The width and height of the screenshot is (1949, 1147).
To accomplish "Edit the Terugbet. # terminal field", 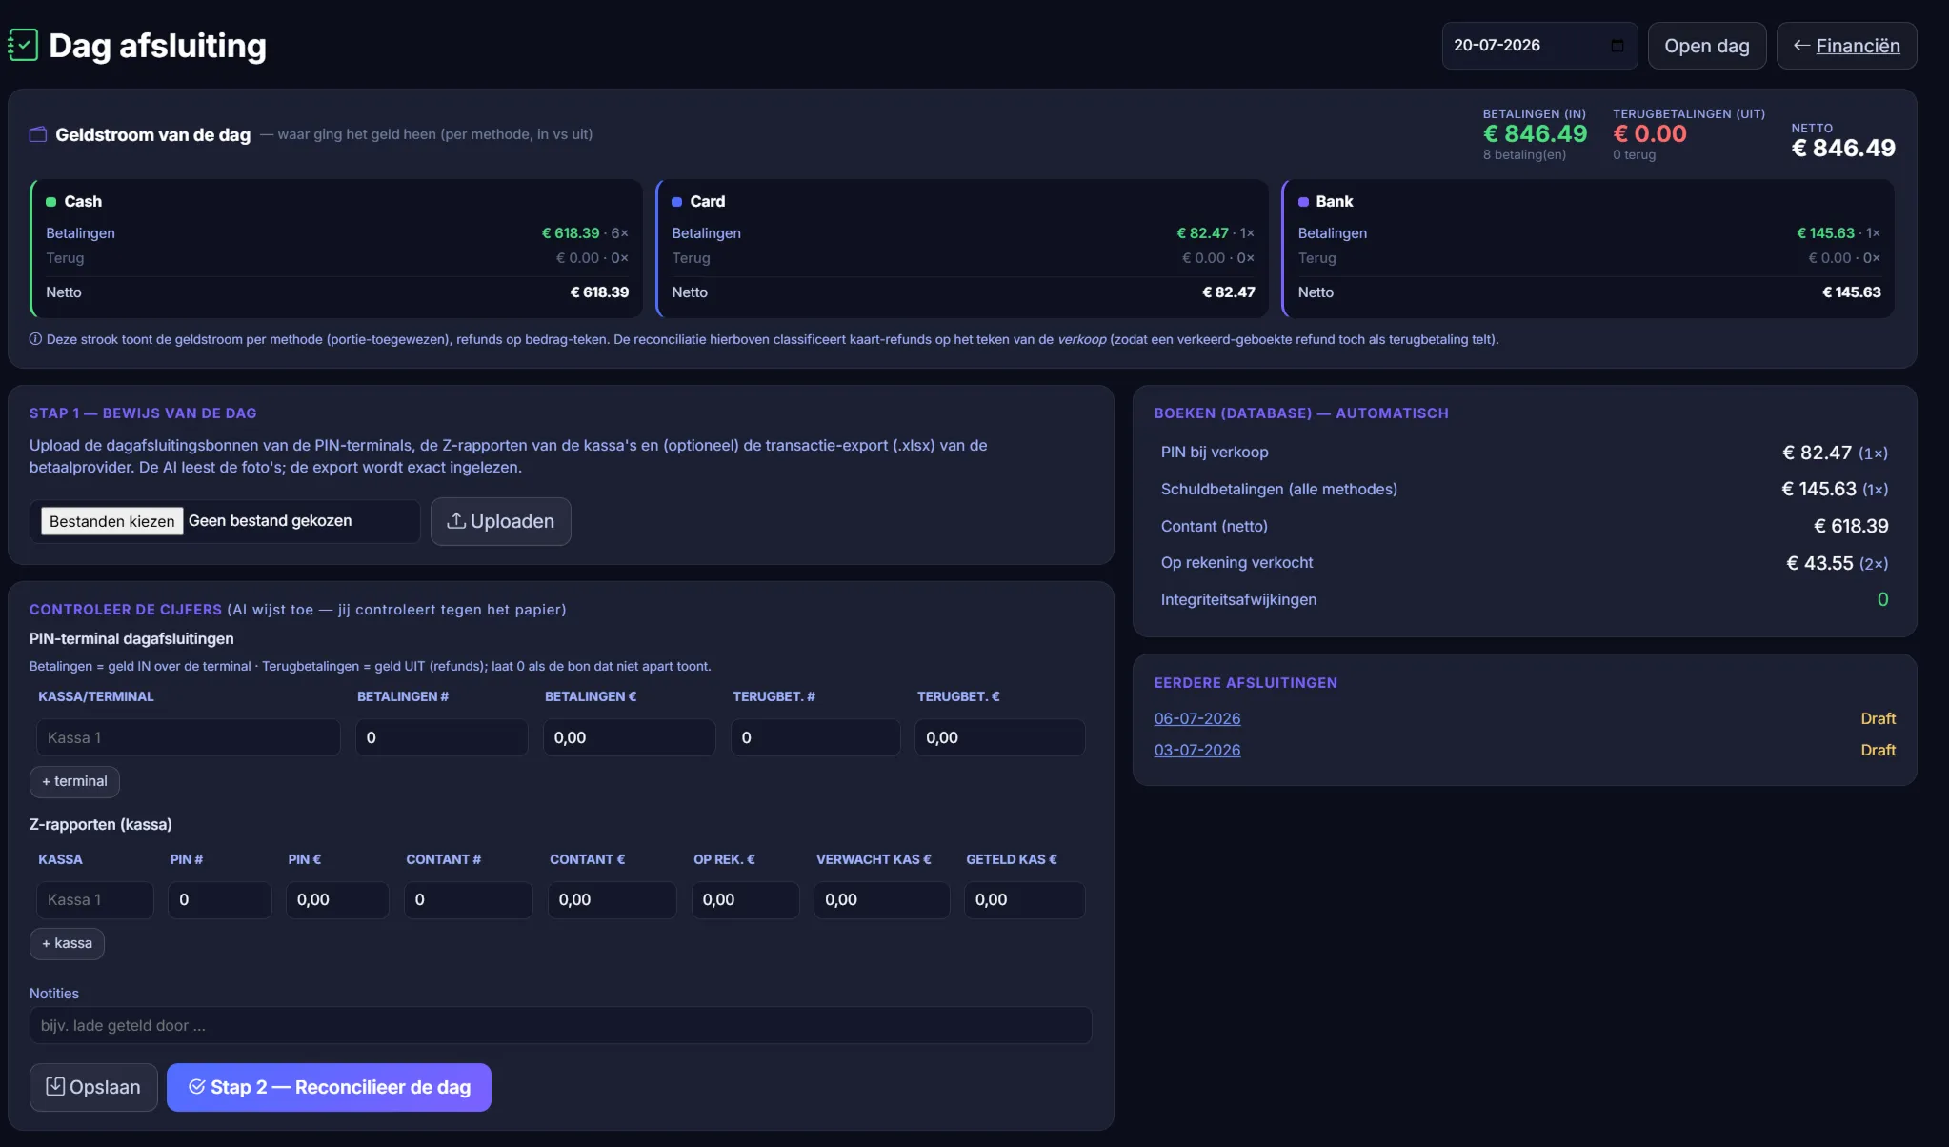I will click(815, 737).
